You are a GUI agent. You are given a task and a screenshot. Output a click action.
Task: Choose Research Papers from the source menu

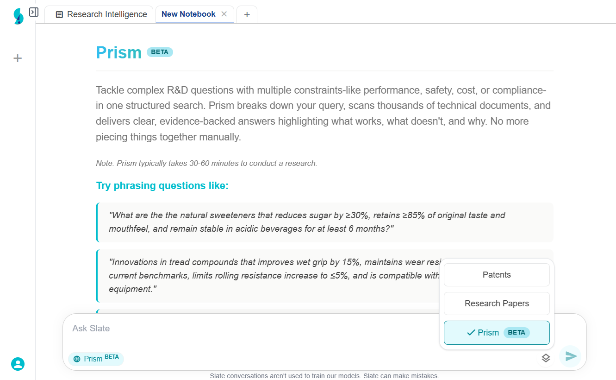(x=497, y=304)
